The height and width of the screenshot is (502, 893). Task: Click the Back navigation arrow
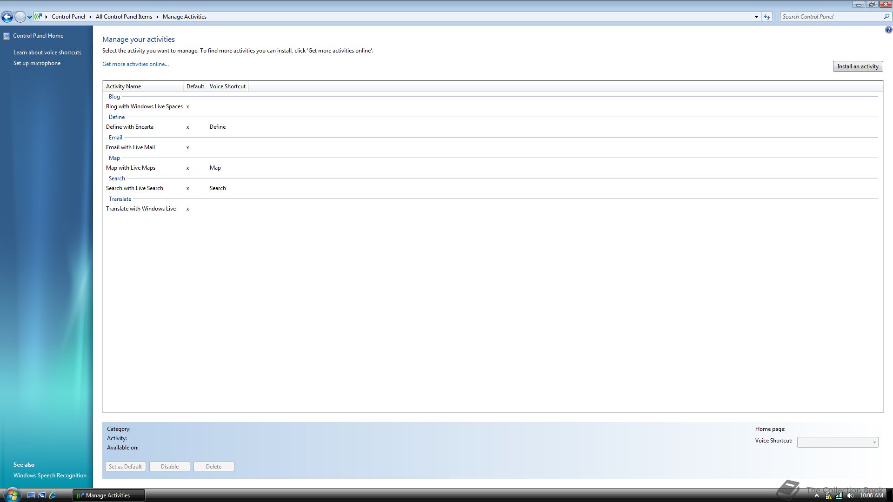[x=7, y=17]
